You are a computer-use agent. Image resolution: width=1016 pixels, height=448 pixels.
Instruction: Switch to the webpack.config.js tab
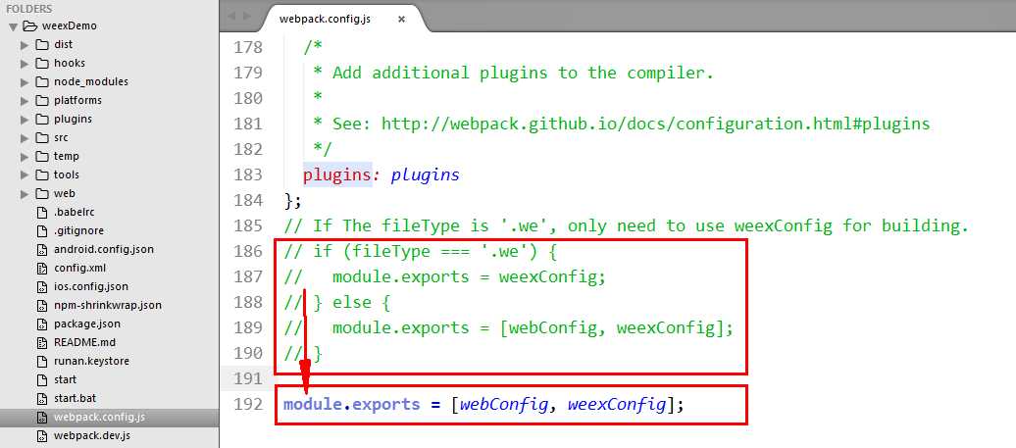[325, 19]
